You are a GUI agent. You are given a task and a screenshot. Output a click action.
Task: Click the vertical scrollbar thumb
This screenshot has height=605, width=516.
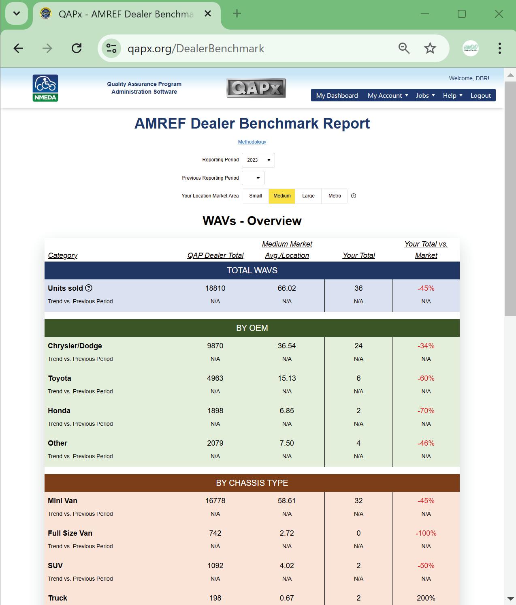510,199
